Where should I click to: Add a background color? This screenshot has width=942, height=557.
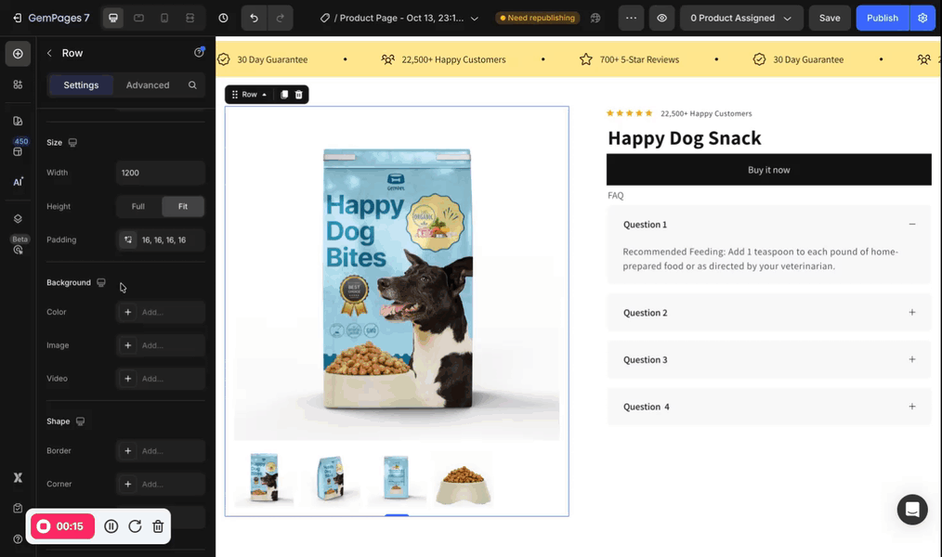(160, 312)
